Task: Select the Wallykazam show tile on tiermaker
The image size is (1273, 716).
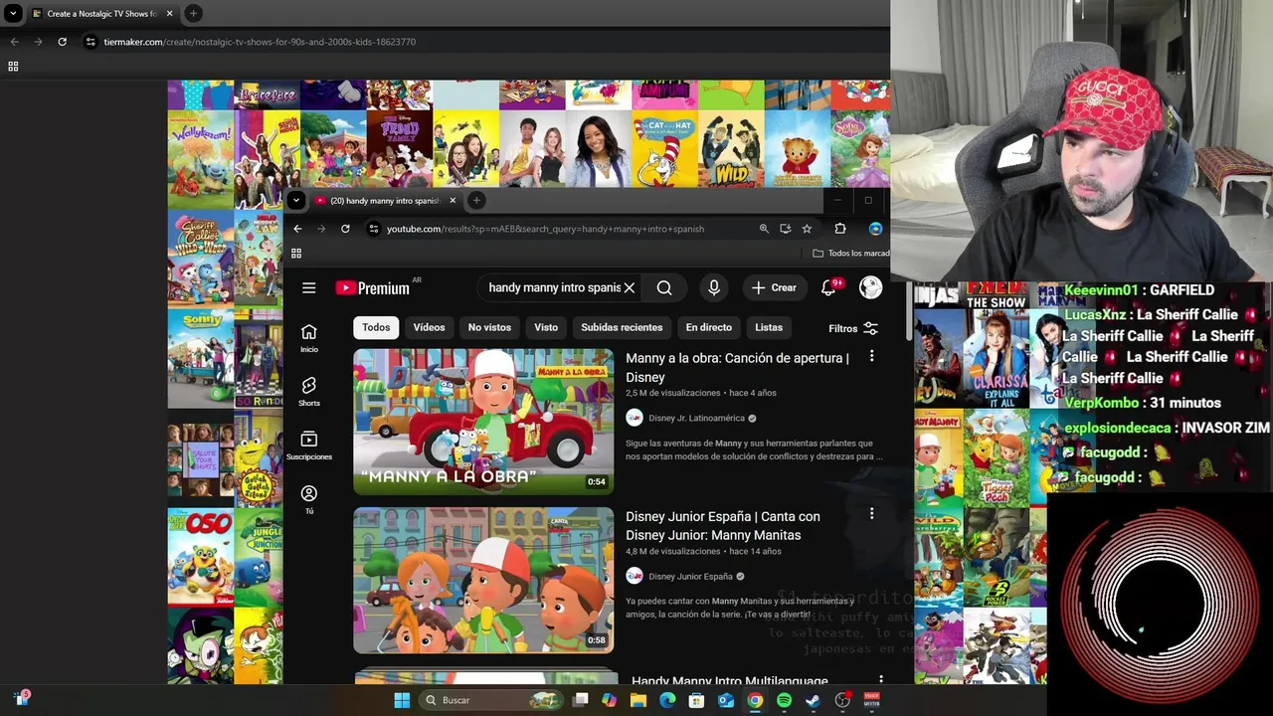Action: [x=200, y=159]
